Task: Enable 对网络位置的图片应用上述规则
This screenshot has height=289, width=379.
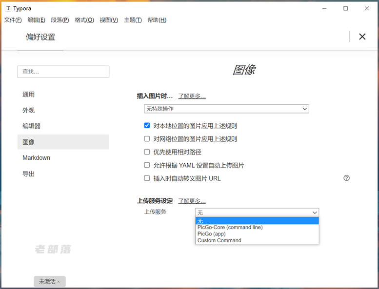Action: pos(147,138)
